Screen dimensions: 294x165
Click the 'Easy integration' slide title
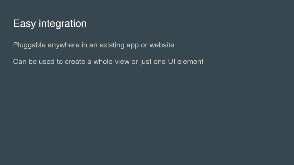click(50, 24)
